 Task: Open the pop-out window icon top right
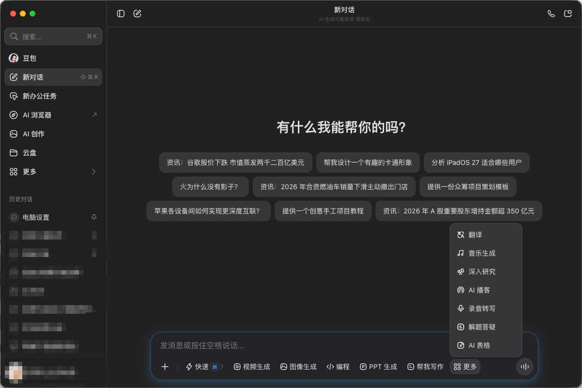(x=568, y=14)
